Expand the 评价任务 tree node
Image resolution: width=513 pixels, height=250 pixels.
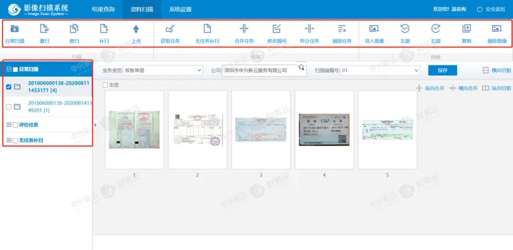click(x=9, y=125)
